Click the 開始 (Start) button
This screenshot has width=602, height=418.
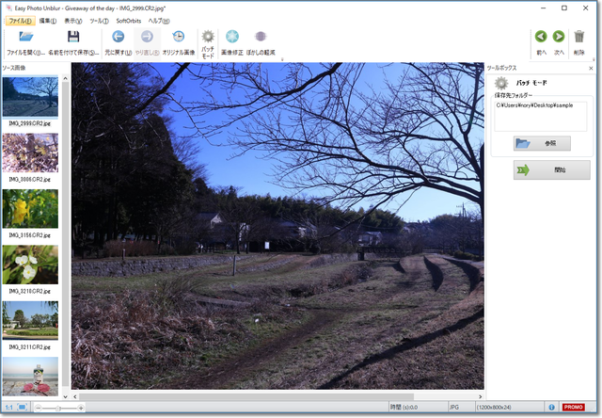(539, 170)
